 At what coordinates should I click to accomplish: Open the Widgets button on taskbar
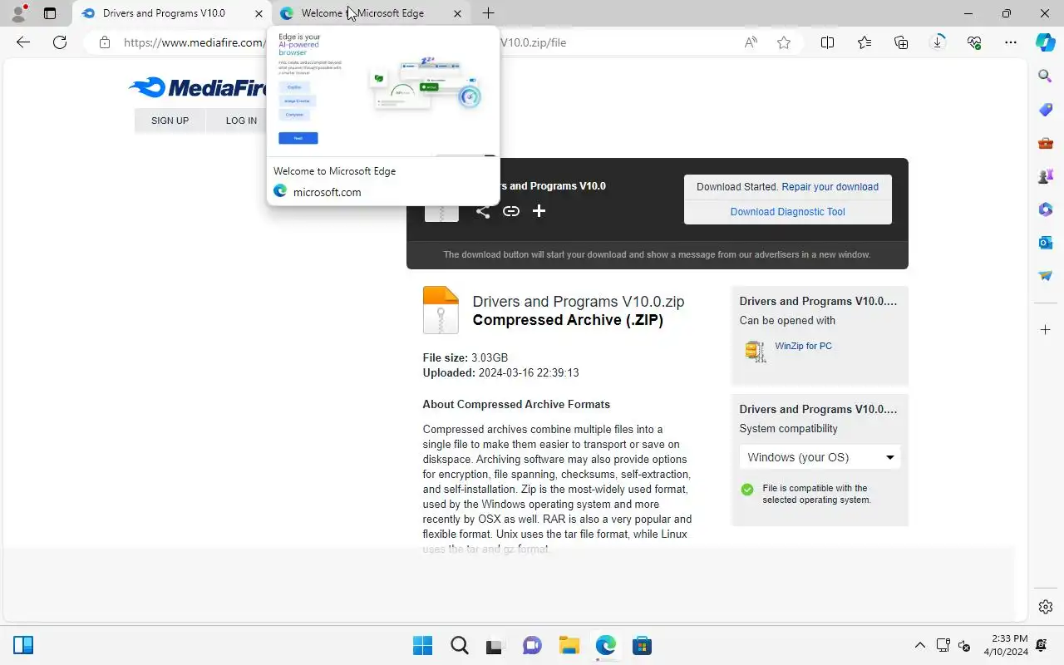tap(23, 646)
